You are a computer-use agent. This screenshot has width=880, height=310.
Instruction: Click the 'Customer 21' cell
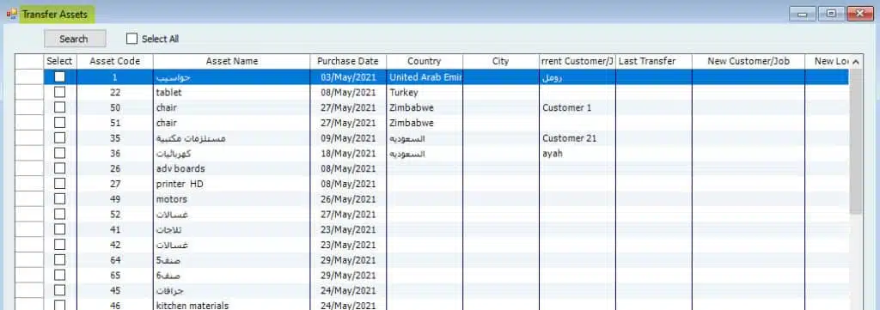[577, 138]
